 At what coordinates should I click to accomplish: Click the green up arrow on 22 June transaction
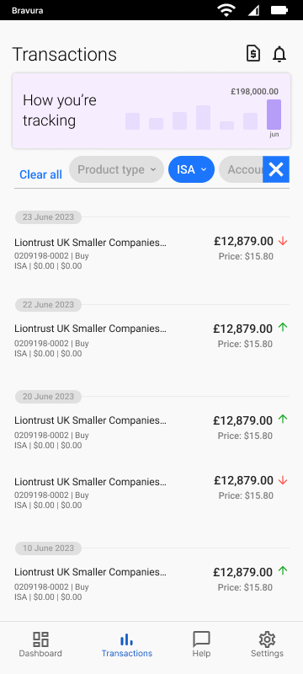(283, 328)
